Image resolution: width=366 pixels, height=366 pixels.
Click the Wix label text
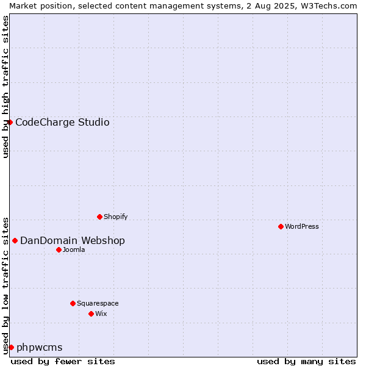tap(101, 314)
